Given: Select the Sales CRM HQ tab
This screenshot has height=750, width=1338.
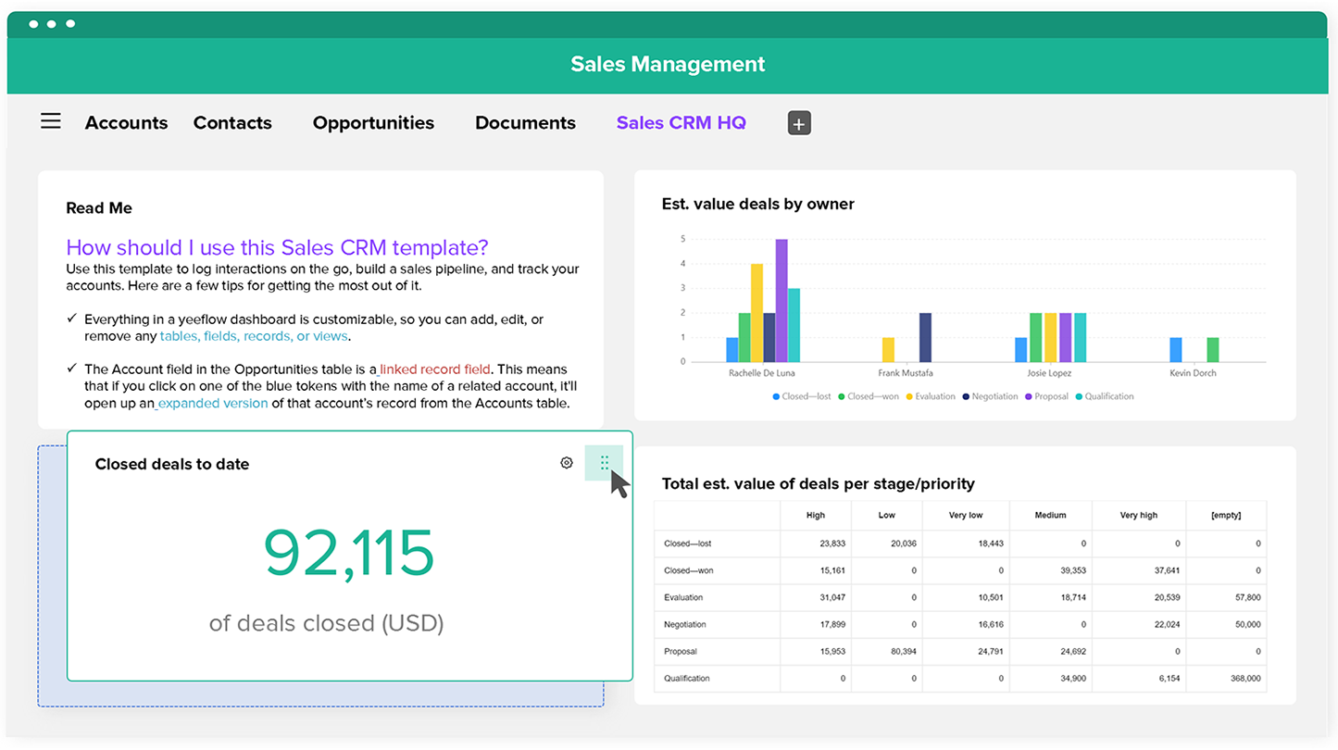Looking at the screenshot, I should tap(682, 123).
